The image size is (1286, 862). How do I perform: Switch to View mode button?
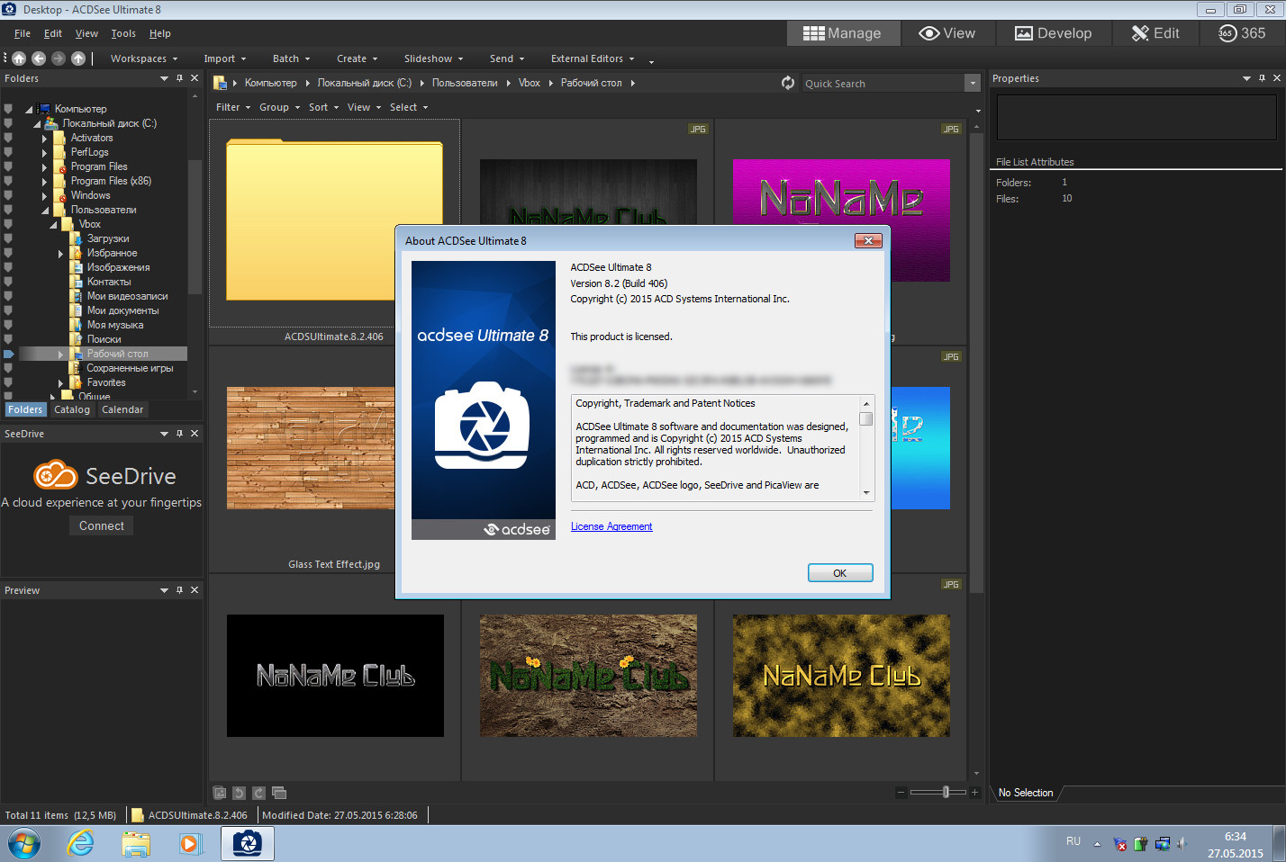(x=947, y=33)
